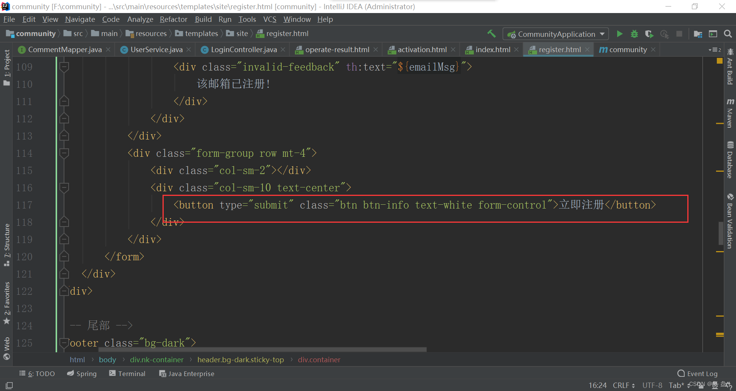Open the Database tool window
Image resolution: width=736 pixels, height=391 pixels.
coord(730,160)
